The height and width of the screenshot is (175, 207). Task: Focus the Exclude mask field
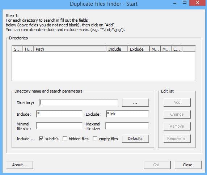127,114
